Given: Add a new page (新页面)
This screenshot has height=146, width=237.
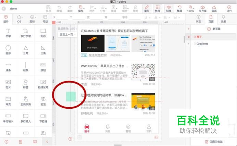Looking at the screenshot, I should (x=214, y=29).
